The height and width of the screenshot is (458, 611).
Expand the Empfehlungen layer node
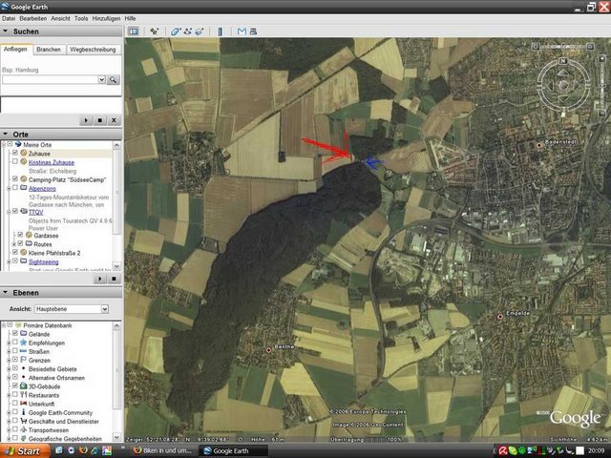[x=9, y=343]
